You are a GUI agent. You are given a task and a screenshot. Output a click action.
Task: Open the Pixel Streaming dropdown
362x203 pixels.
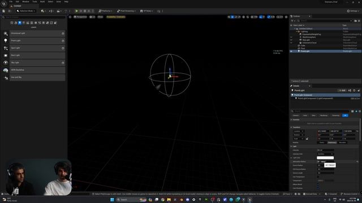126,11
